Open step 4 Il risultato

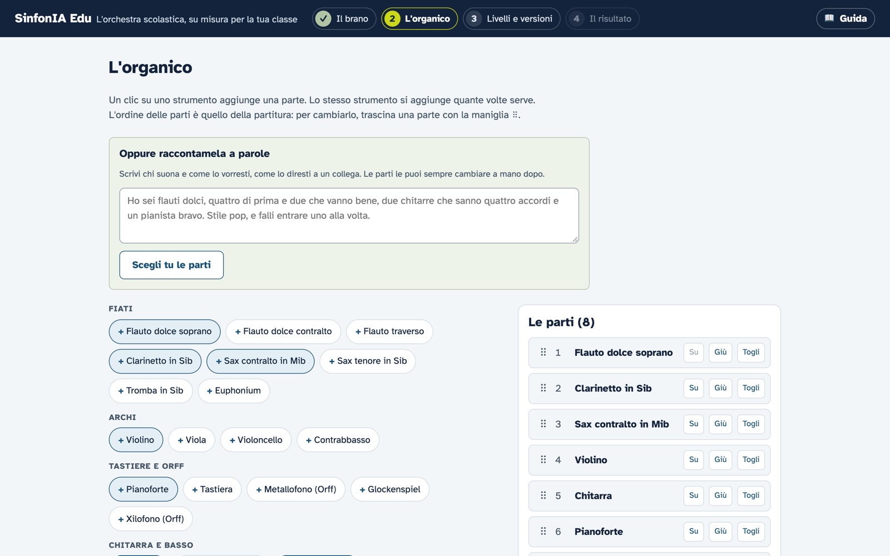602,18
